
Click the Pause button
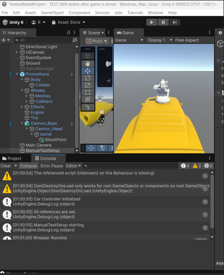[163, 22]
